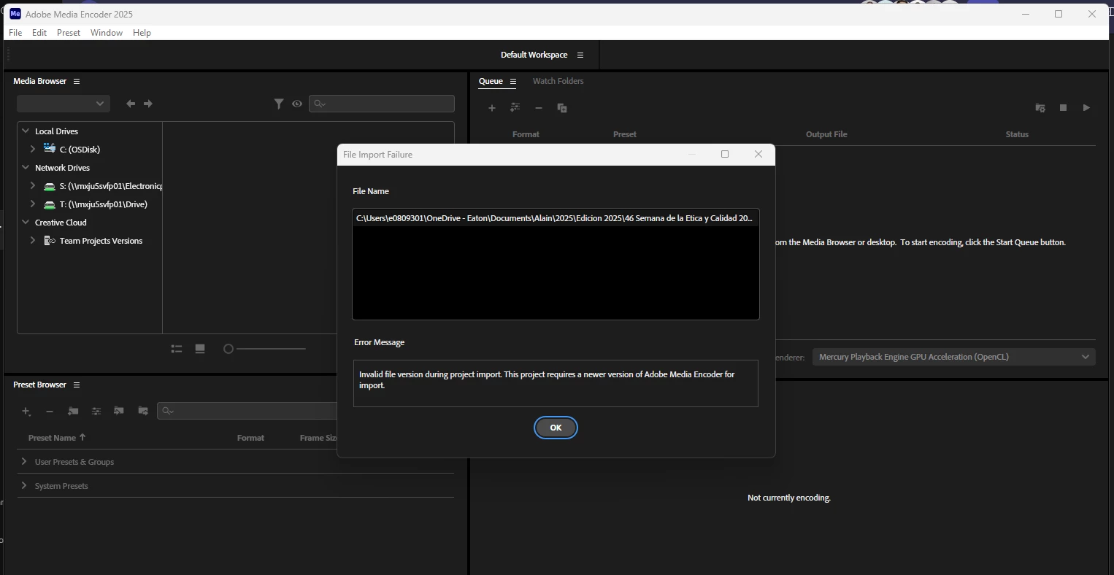Switch Media Browser to list view
The width and height of the screenshot is (1114, 575).
coord(177,349)
